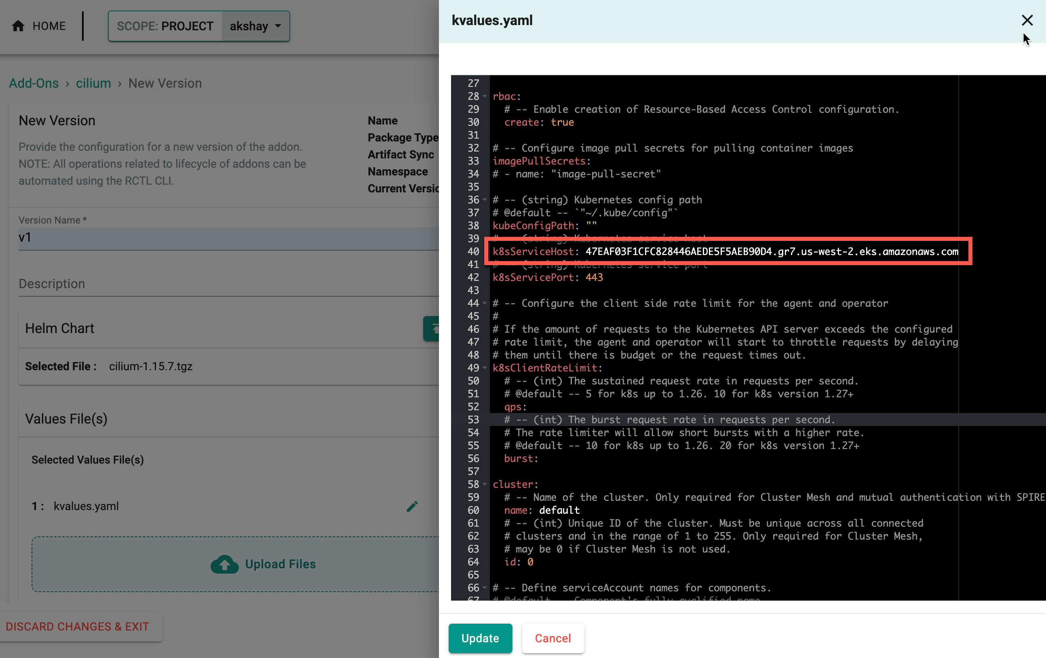Click the k8sServiceHost value text
Image resolution: width=1046 pixels, height=658 pixels.
click(x=772, y=251)
